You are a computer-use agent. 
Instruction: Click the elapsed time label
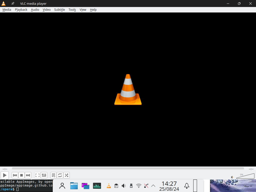tap(5, 169)
